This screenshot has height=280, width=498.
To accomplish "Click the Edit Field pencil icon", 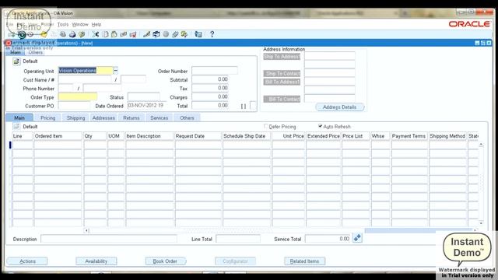I will [147, 34].
